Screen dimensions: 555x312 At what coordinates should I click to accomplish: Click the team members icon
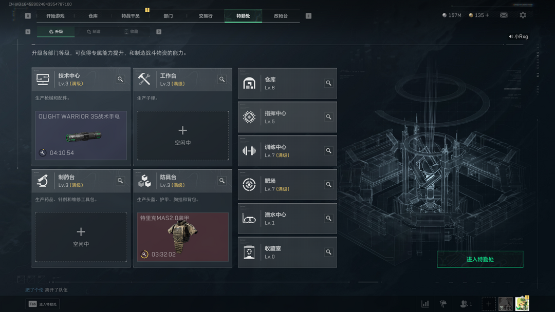(466, 304)
